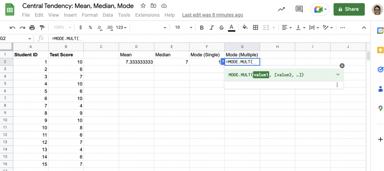Open Calendar in side panel

click(x=380, y=31)
